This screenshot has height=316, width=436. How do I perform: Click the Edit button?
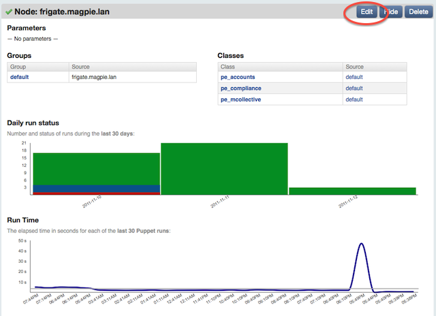367,12
